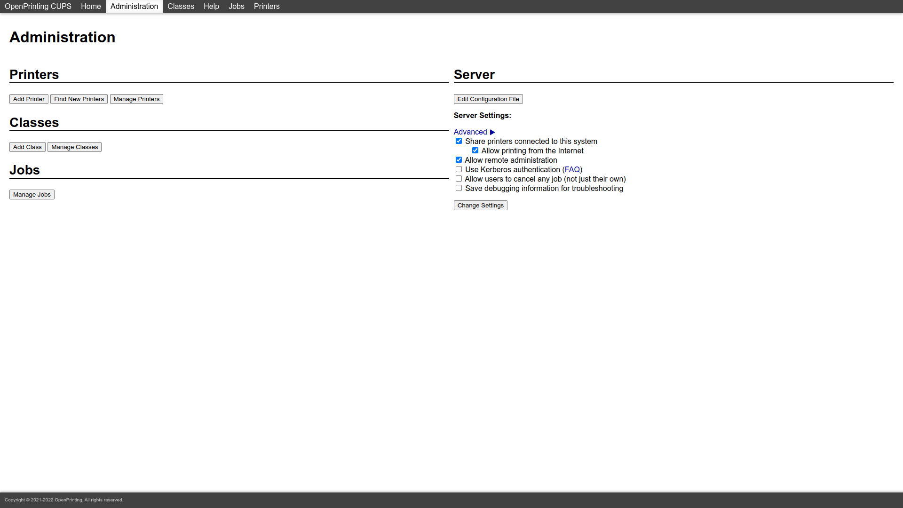Open Manage Printers

136,99
